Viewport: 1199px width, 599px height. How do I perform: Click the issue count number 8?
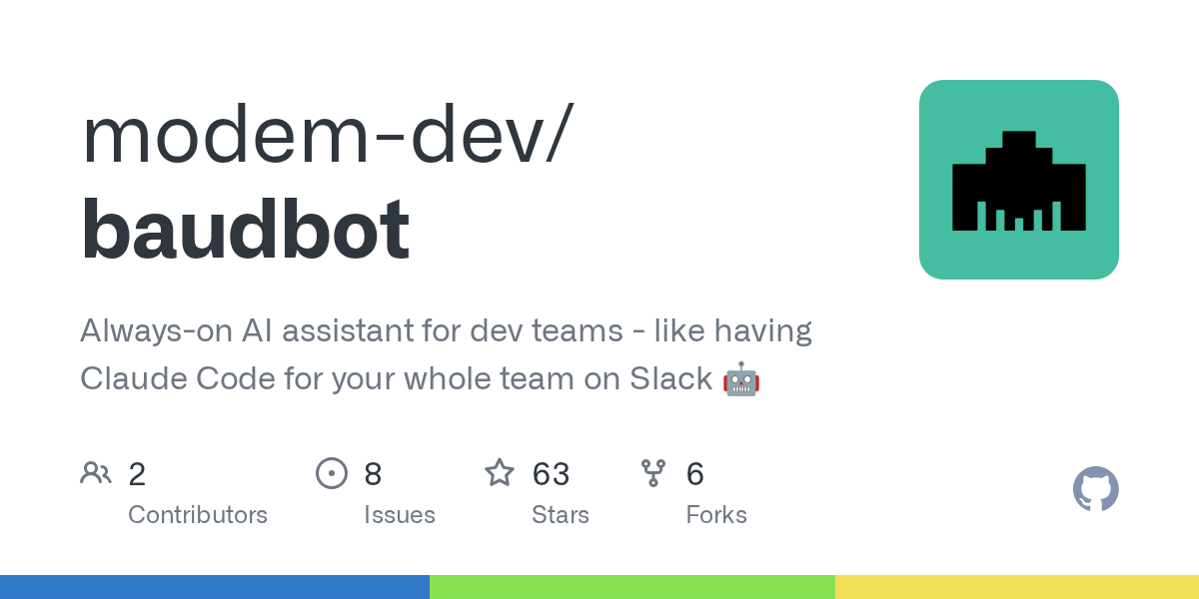pos(373,474)
